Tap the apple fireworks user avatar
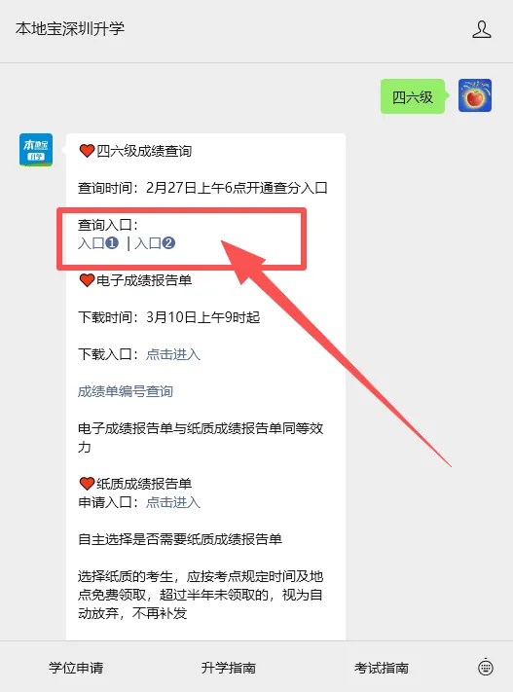The image size is (513, 692). [x=475, y=95]
